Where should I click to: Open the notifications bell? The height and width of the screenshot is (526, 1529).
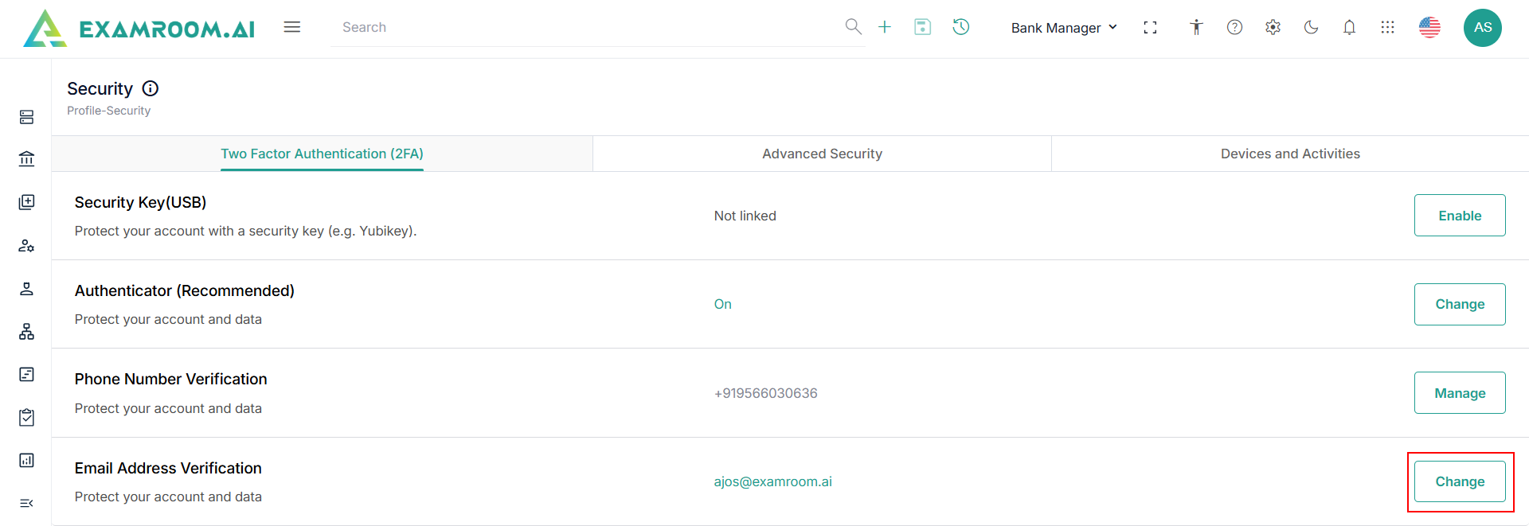(x=1349, y=27)
